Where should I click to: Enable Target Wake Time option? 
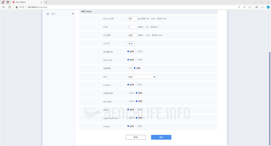tap(128, 118)
